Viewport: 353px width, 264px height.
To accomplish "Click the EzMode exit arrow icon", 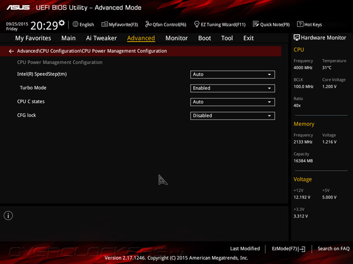I will pyautogui.click(x=303, y=249).
